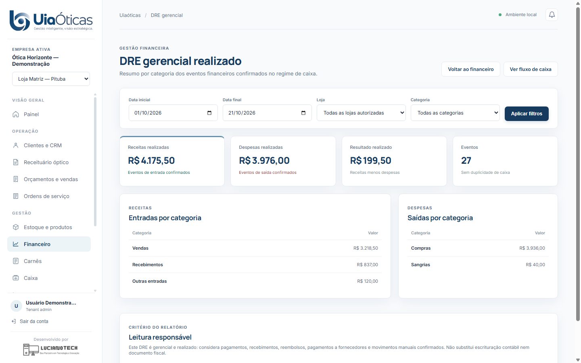Click the Receitas realizadas value R$ 4.175,50
581x363 pixels.
click(151, 161)
